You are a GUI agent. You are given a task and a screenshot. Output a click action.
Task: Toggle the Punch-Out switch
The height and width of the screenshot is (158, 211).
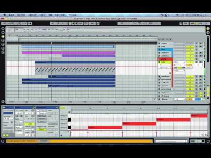tap(144, 23)
